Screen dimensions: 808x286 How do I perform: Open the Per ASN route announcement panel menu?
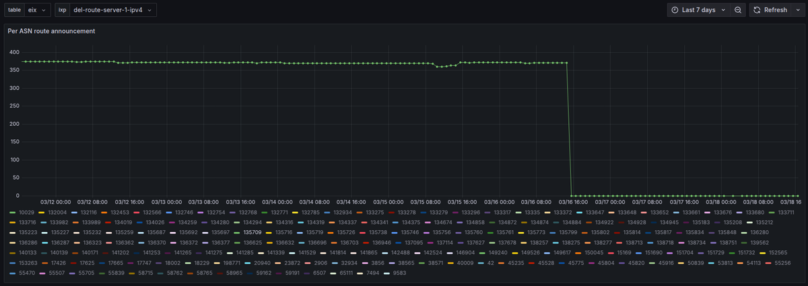51,31
